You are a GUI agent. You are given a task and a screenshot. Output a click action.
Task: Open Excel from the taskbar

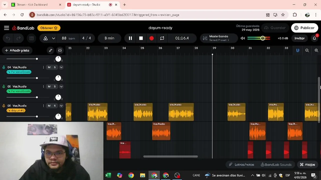pyautogui.click(x=108, y=175)
